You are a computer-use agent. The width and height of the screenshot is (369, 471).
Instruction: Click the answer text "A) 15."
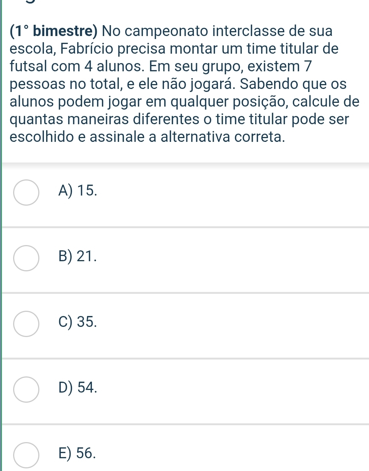click(x=78, y=191)
